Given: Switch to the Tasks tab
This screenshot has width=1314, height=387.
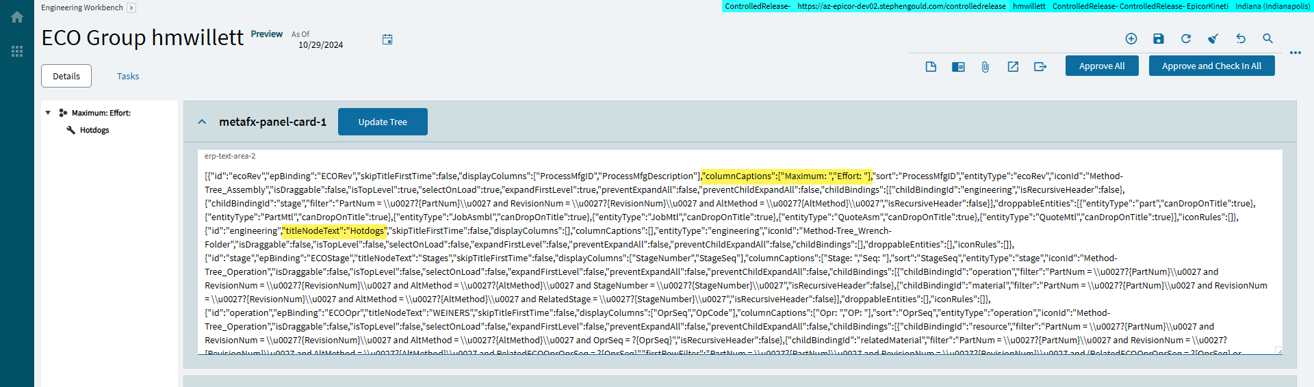Looking at the screenshot, I should coord(128,76).
